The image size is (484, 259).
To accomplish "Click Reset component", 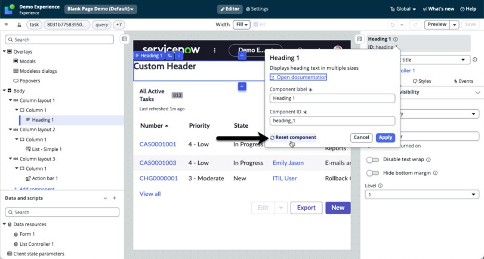I will click(x=293, y=137).
